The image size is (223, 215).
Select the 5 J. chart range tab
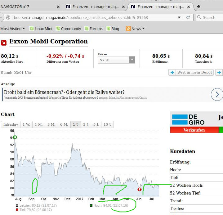pos(96,124)
